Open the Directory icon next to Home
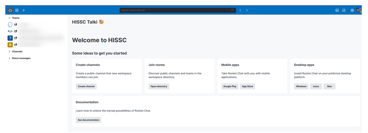 click(17, 10)
